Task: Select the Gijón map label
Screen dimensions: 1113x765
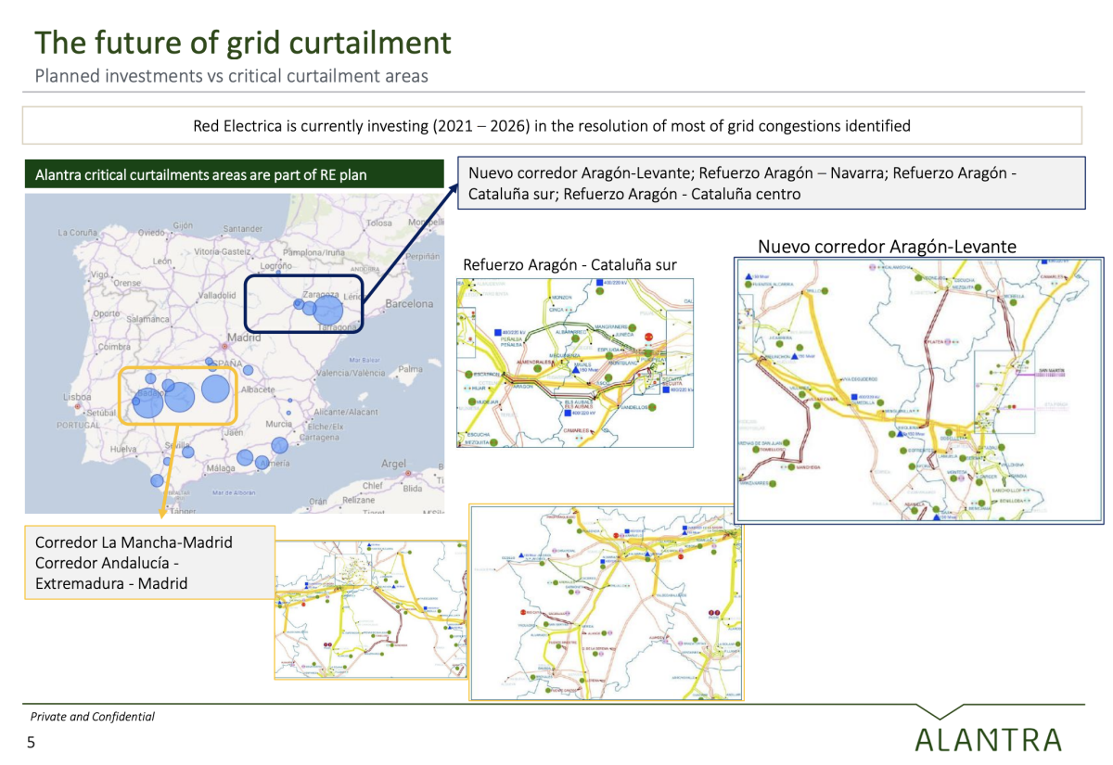Action: [182, 225]
